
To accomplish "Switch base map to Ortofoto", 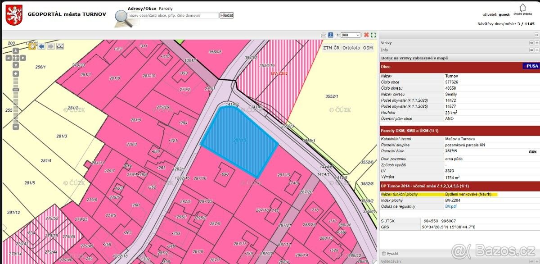I will pos(351,48).
